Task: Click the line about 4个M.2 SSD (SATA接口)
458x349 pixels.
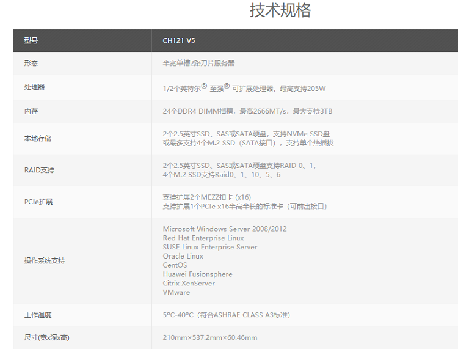Action: click(x=248, y=143)
